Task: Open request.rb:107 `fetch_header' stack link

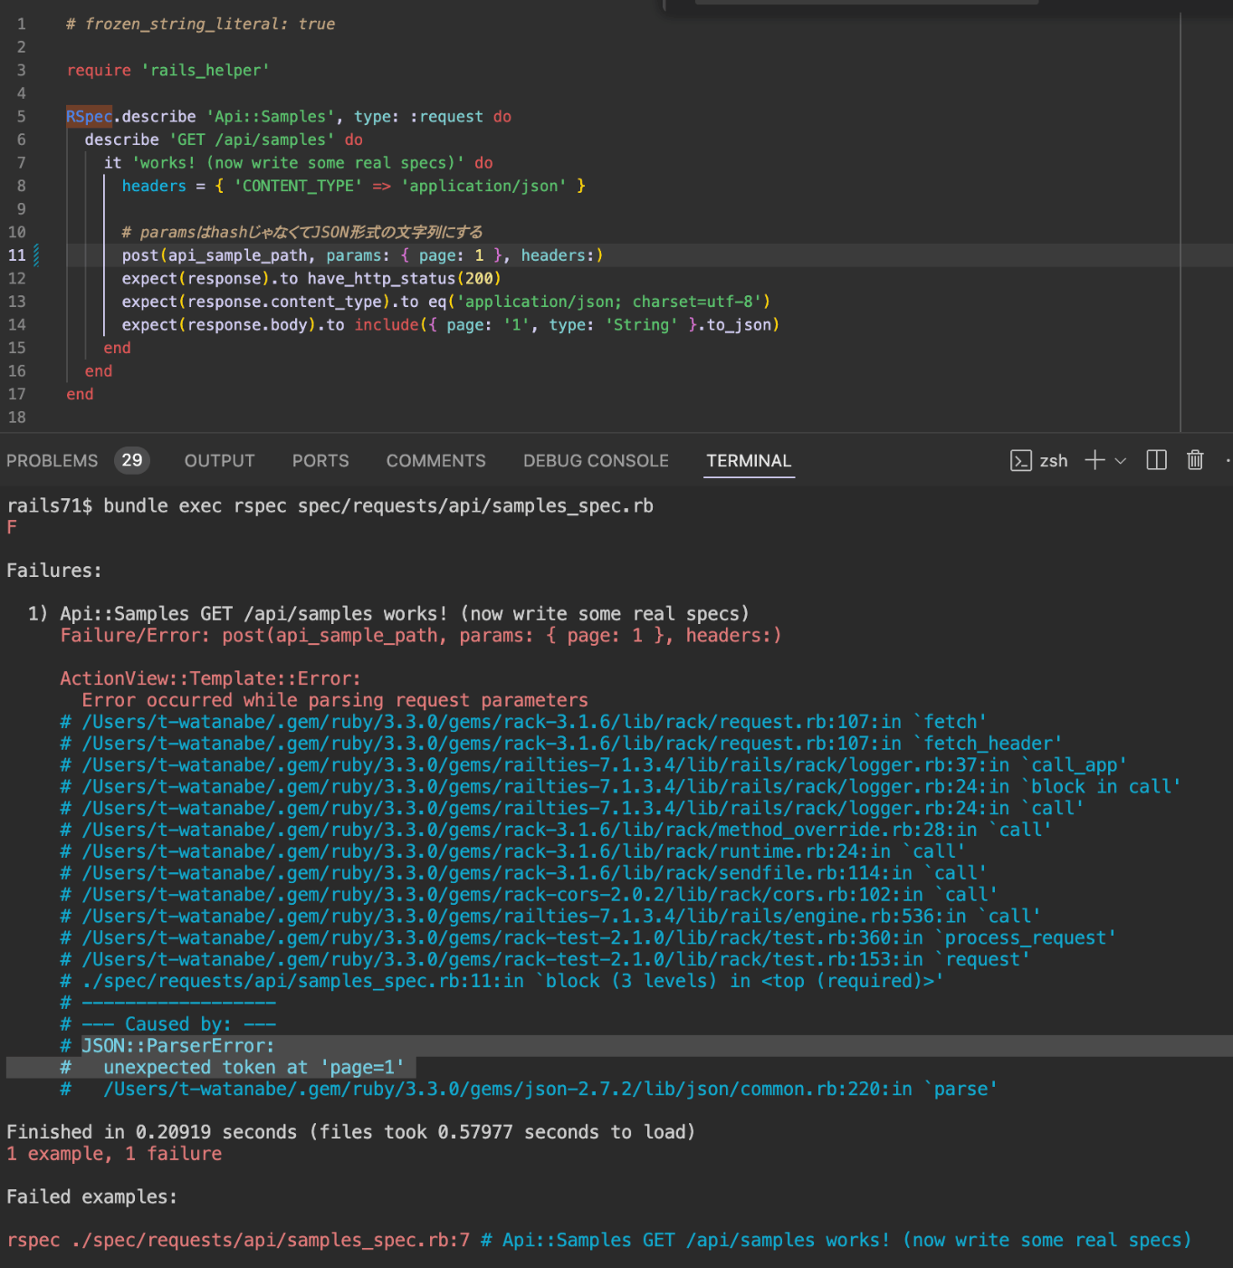Action: [x=572, y=744]
